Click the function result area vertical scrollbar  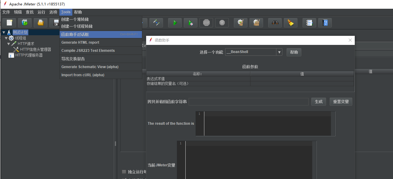(x=333, y=124)
